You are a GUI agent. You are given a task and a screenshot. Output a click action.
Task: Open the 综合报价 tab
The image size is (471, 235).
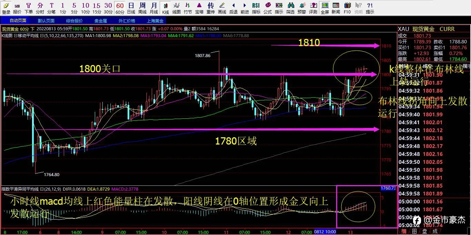(x=74, y=21)
